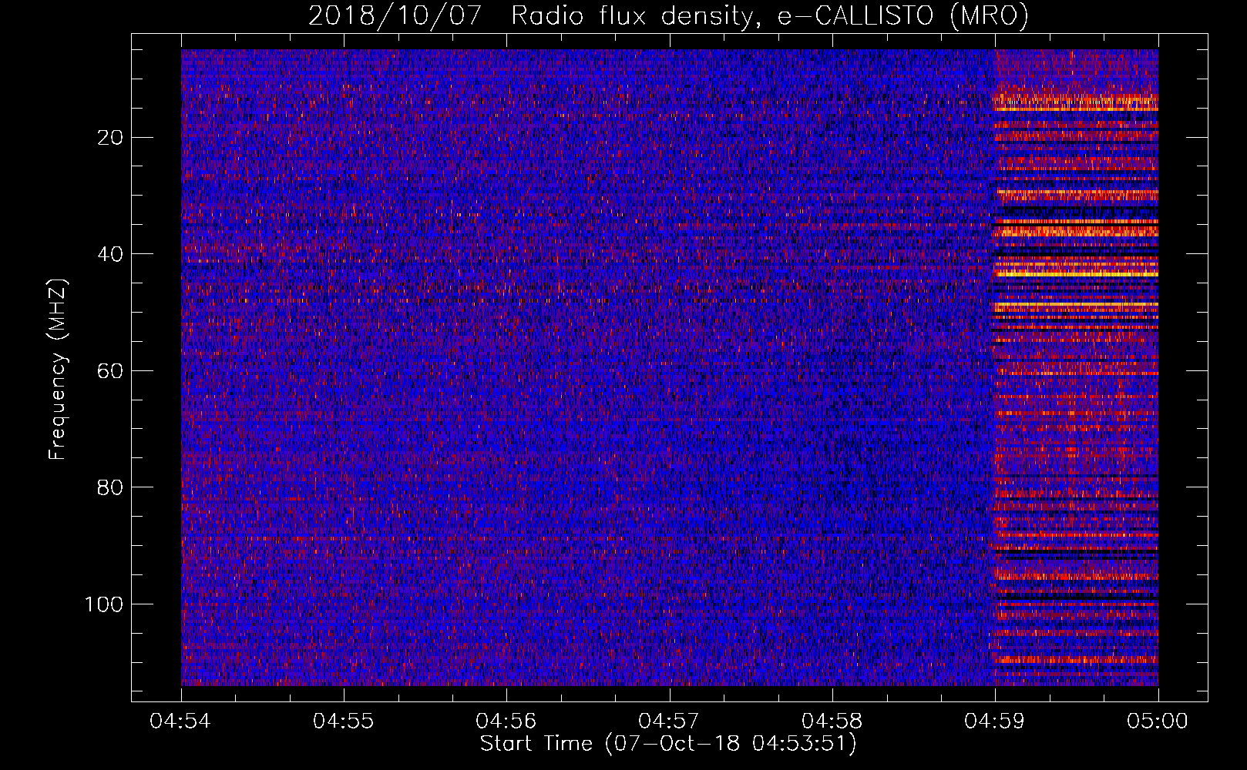Click the 60 frequency tick label
Image resolution: width=1247 pixels, height=770 pixels.
111,371
